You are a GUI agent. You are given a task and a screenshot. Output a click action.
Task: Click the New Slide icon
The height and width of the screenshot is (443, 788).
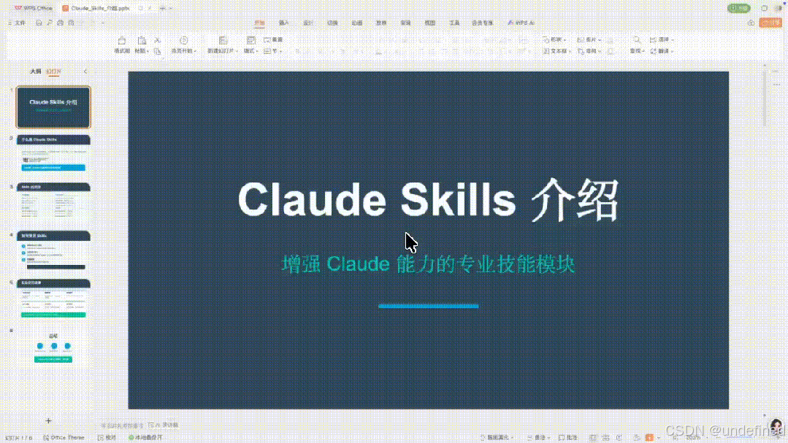(x=223, y=41)
